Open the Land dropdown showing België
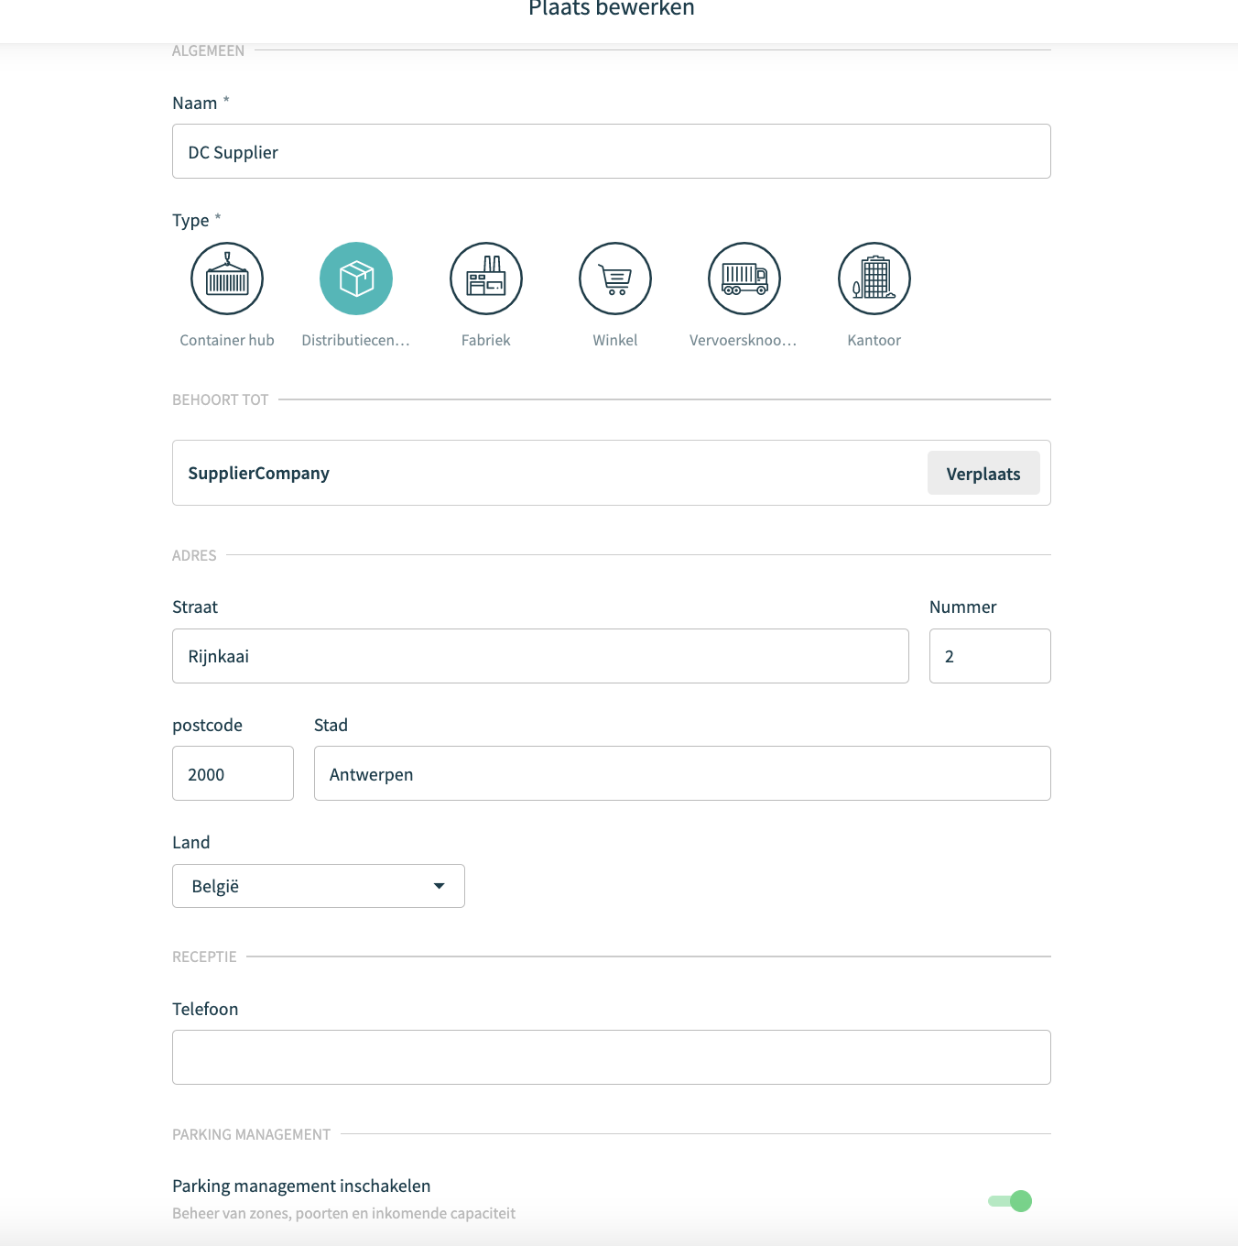Viewport: 1238px width, 1246px height. pos(319,886)
